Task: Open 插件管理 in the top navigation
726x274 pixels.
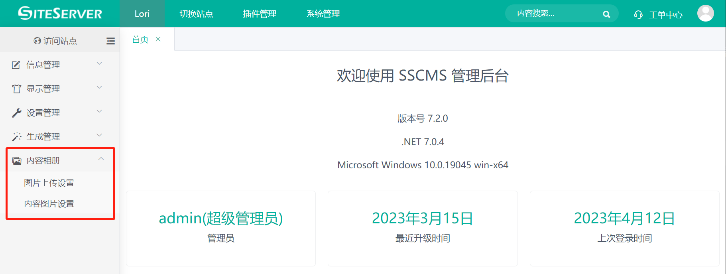Action: pyautogui.click(x=260, y=14)
